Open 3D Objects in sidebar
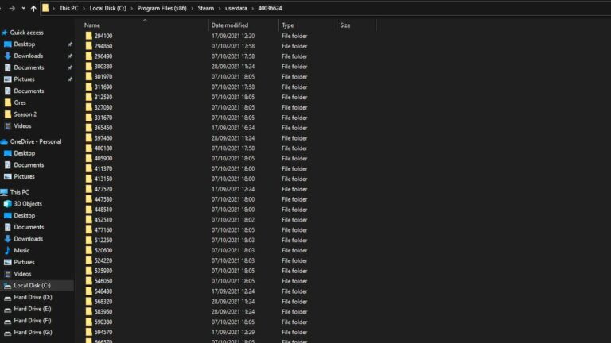Screen dimensions: 611x343 tap(28, 204)
